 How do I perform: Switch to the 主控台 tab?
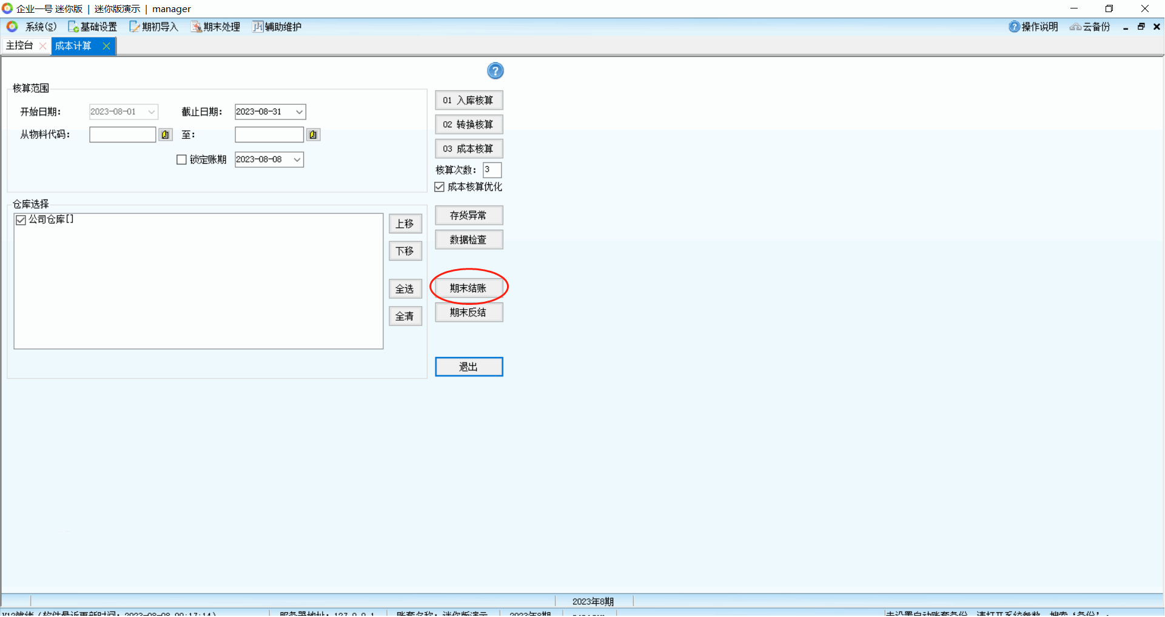(20, 46)
